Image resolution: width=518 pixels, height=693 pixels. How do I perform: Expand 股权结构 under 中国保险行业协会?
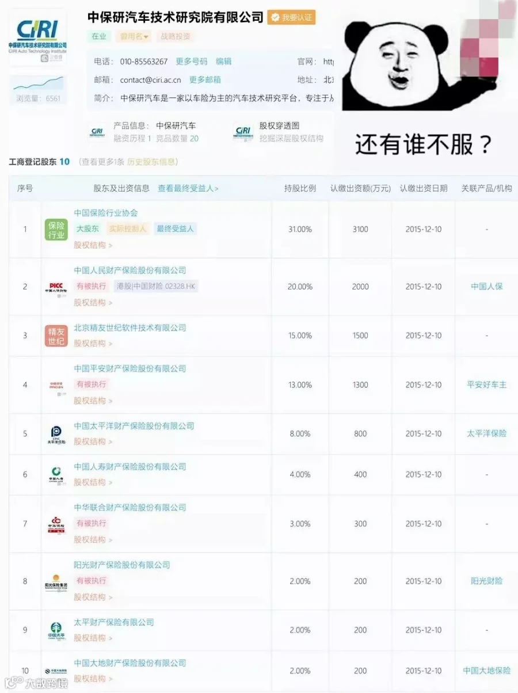click(x=93, y=245)
